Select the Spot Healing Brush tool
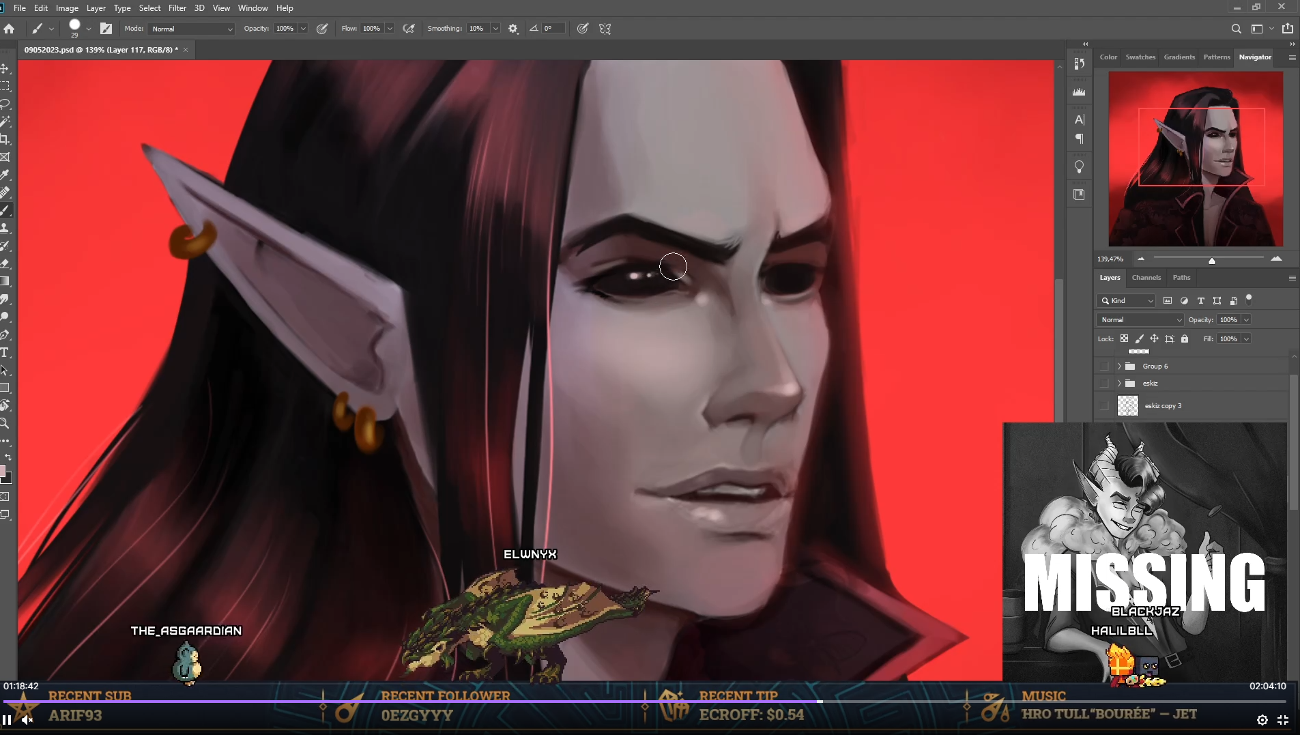1300x735 pixels. pyautogui.click(x=5, y=192)
